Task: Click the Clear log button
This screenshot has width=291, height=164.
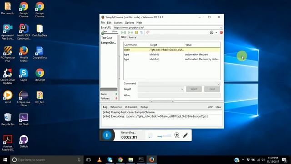Action: click(218, 107)
